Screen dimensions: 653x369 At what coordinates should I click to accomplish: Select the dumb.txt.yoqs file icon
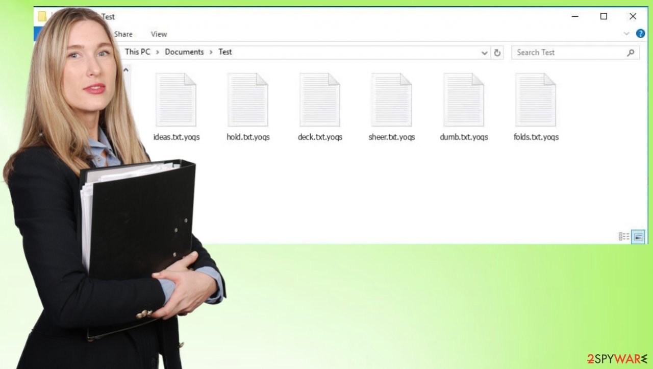point(464,100)
